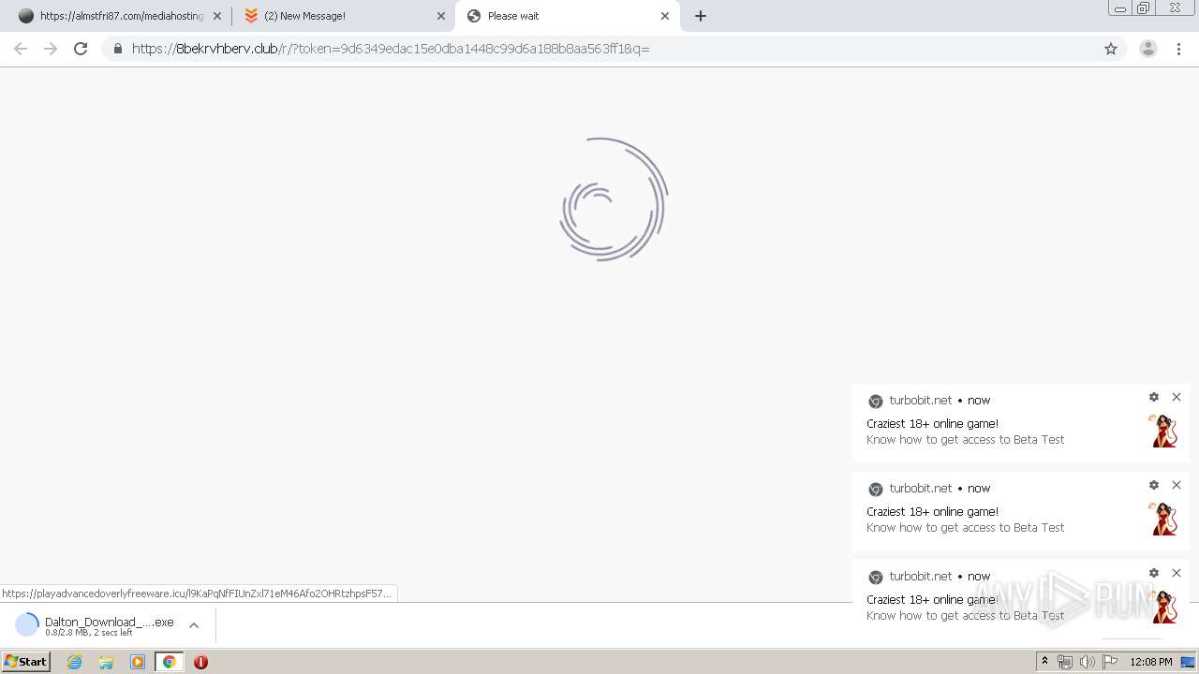1199x674 pixels.
Task: Select the Chrome taskbar button
Action: point(169,662)
